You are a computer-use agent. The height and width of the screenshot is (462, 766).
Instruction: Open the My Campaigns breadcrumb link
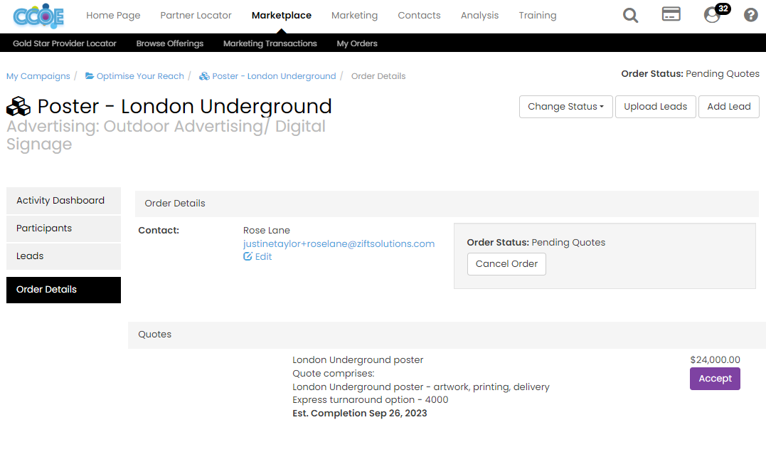click(x=38, y=76)
